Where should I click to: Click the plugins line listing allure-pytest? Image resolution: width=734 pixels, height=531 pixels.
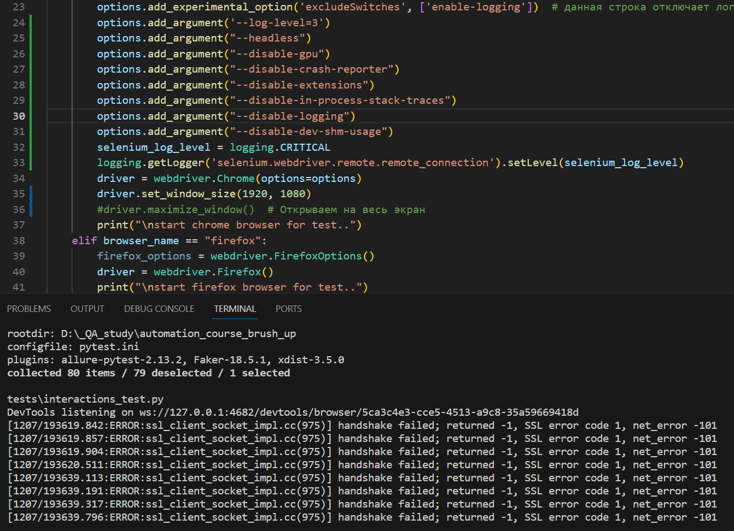pos(176,360)
